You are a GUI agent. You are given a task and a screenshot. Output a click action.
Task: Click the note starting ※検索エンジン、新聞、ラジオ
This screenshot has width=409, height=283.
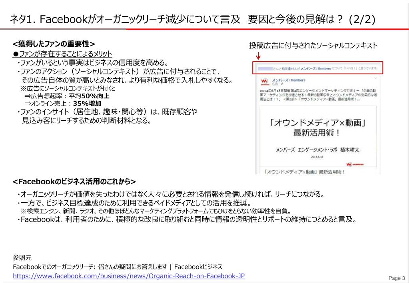(x=156, y=211)
